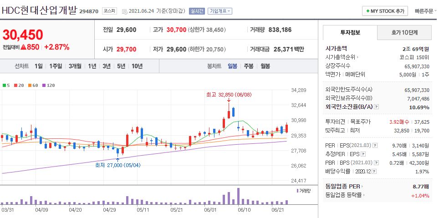Select the 10년 line chart period
The image size is (439, 218).
[137, 66]
